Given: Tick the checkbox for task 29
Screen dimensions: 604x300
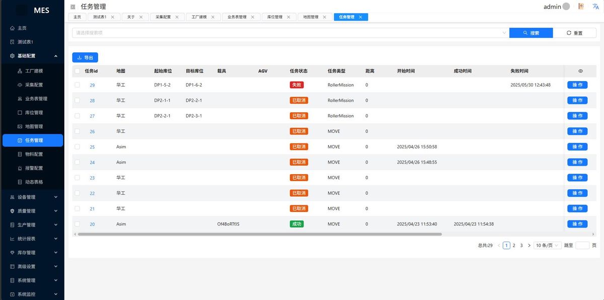Looking at the screenshot, I should pos(77,85).
